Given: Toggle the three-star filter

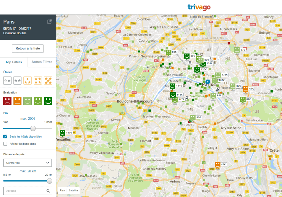Looking at the screenshot, I should point(28,80).
